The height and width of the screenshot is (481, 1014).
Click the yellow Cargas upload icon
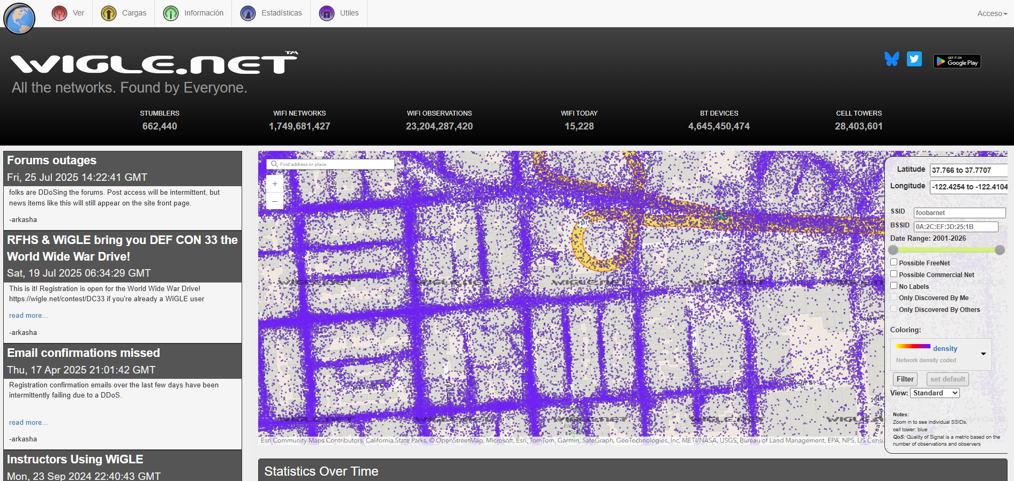point(109,13)
